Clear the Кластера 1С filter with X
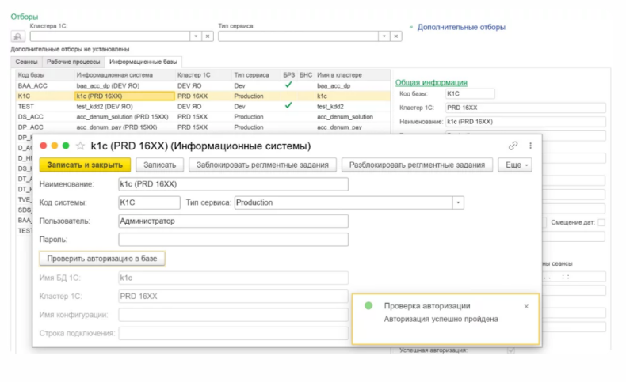This screenshot has height=382, width=626. click(x=207, y=36)
